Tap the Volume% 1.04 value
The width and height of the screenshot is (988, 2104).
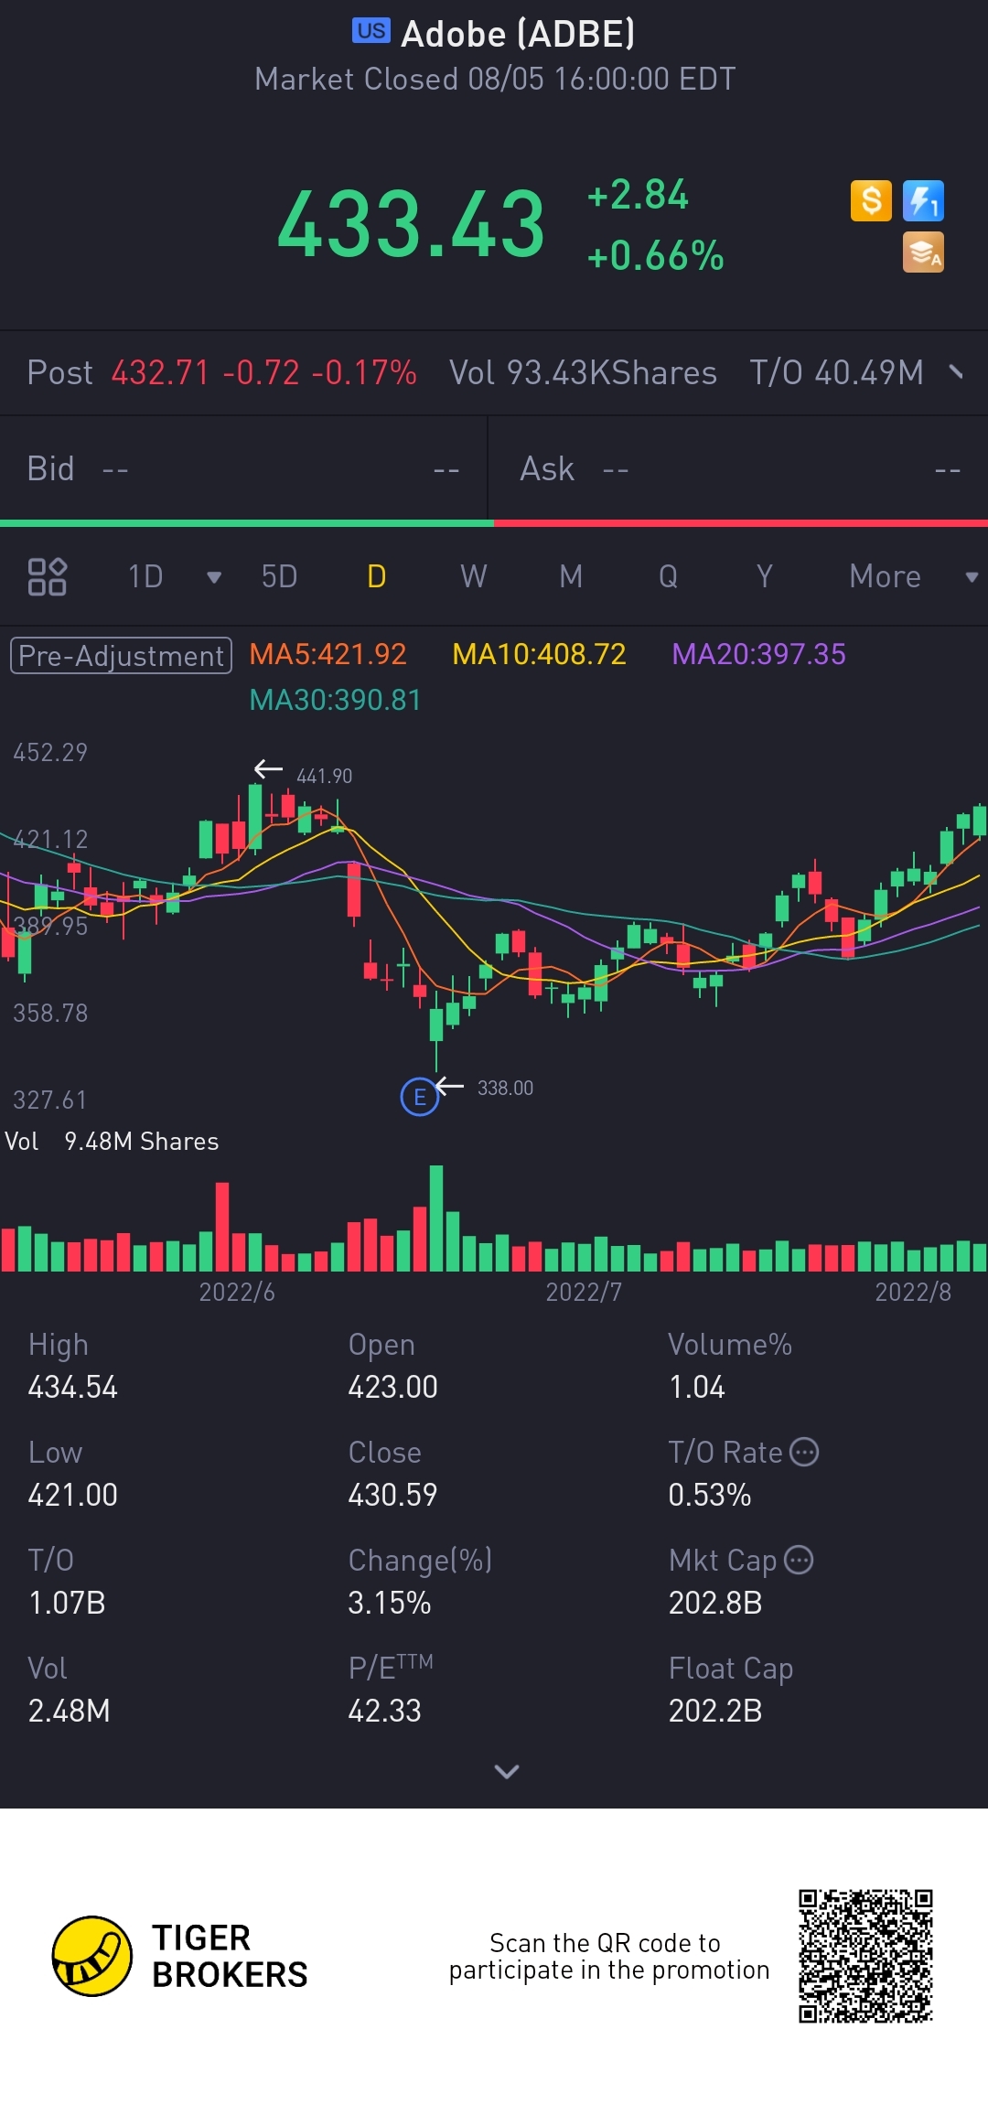(x=696, y=1387)
